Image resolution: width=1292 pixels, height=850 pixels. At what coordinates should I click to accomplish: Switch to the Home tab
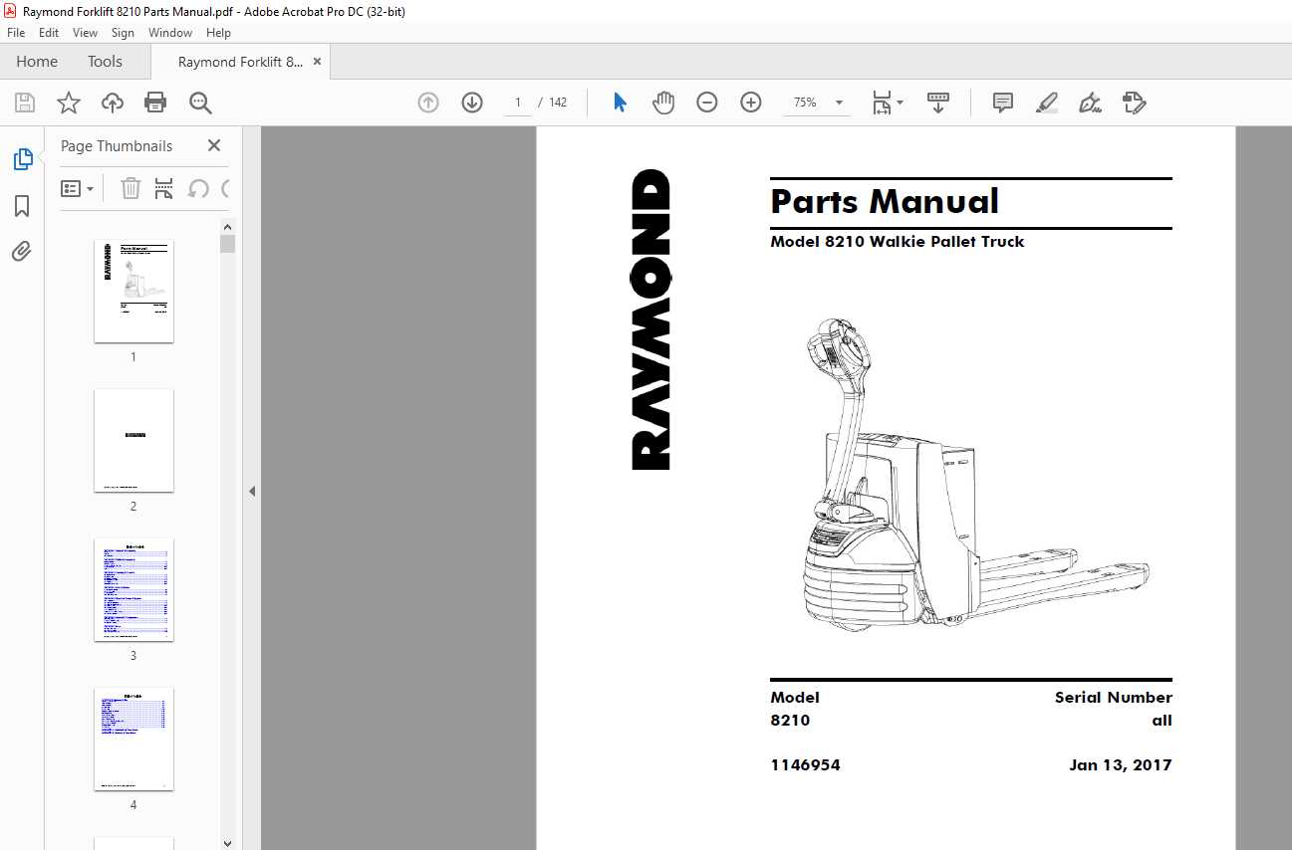(37, 61)
